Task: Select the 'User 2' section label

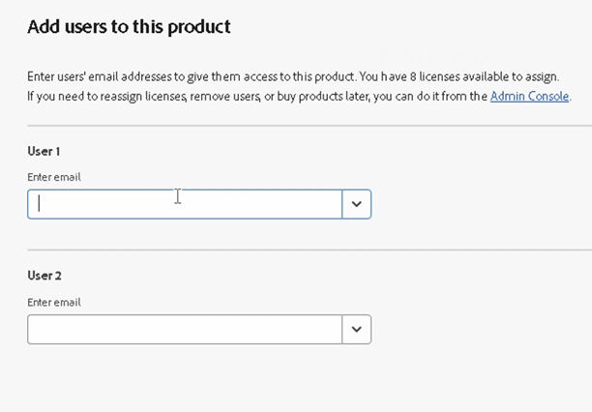Action: 44,276
